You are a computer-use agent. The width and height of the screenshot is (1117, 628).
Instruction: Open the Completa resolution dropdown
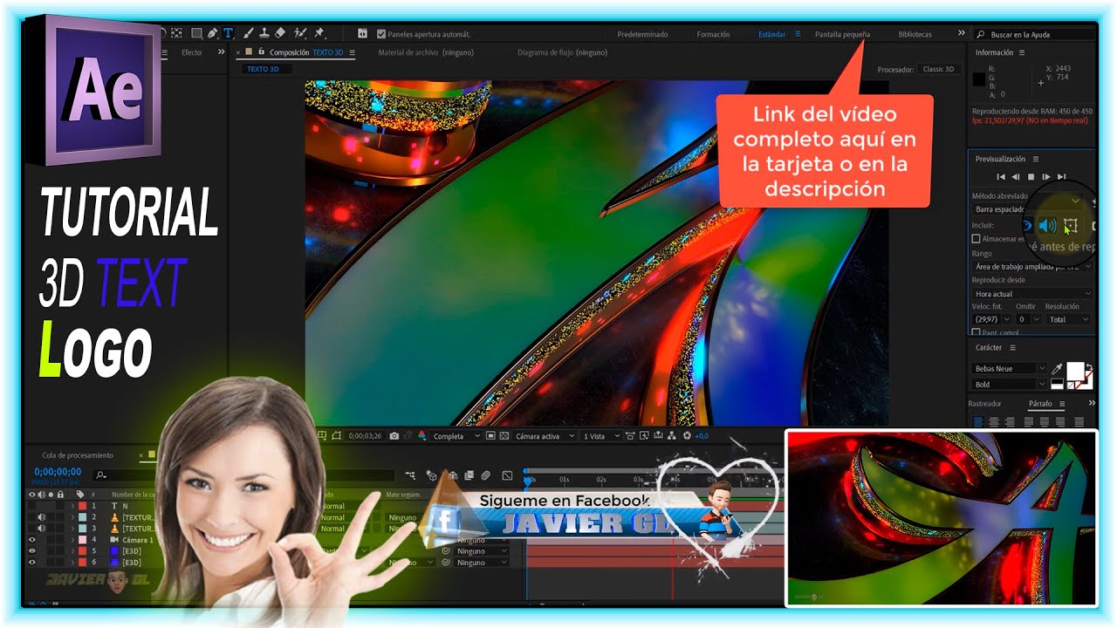pos(457,436)
